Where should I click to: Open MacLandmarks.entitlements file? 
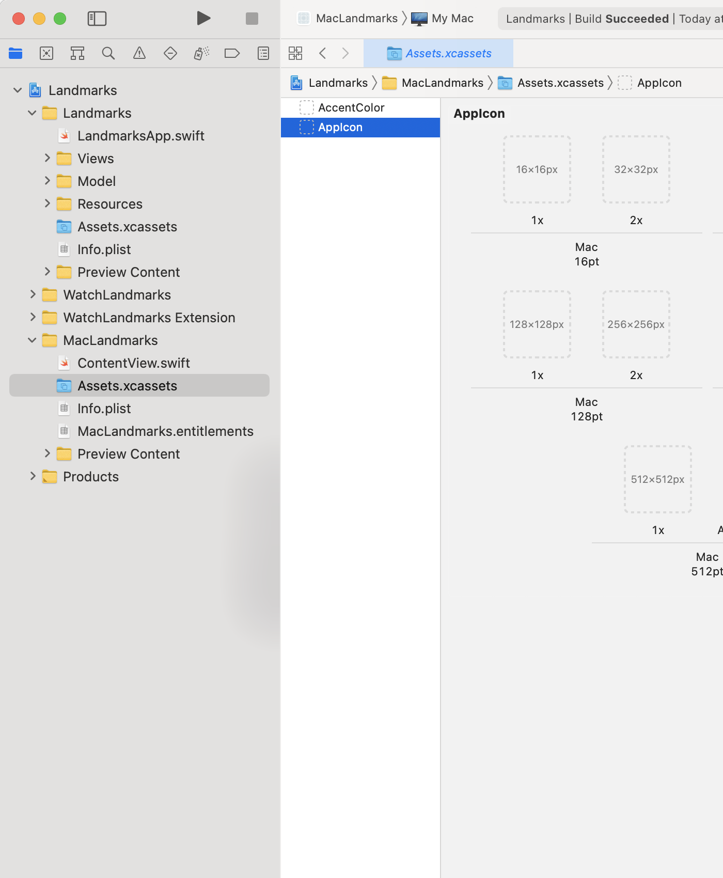click(165, 431)
